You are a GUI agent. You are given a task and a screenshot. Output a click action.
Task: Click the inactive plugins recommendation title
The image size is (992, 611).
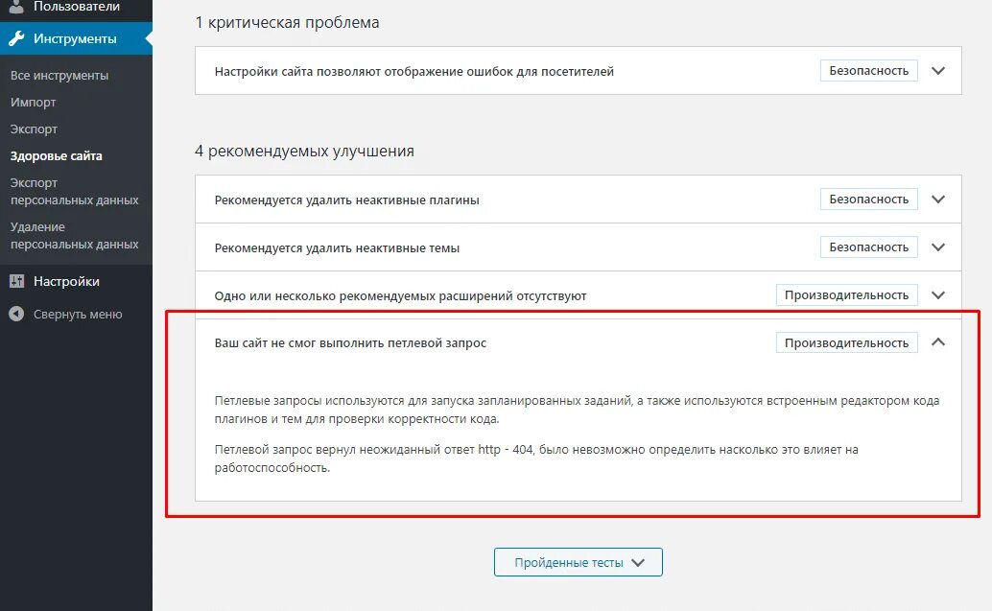pyautogui.click(x=347, y=200)
